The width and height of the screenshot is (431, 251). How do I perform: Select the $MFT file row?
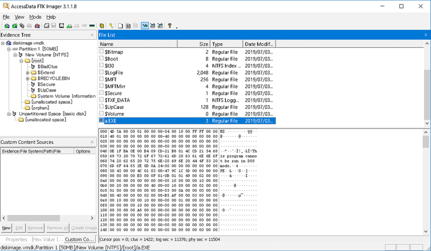tap(187, 80)
